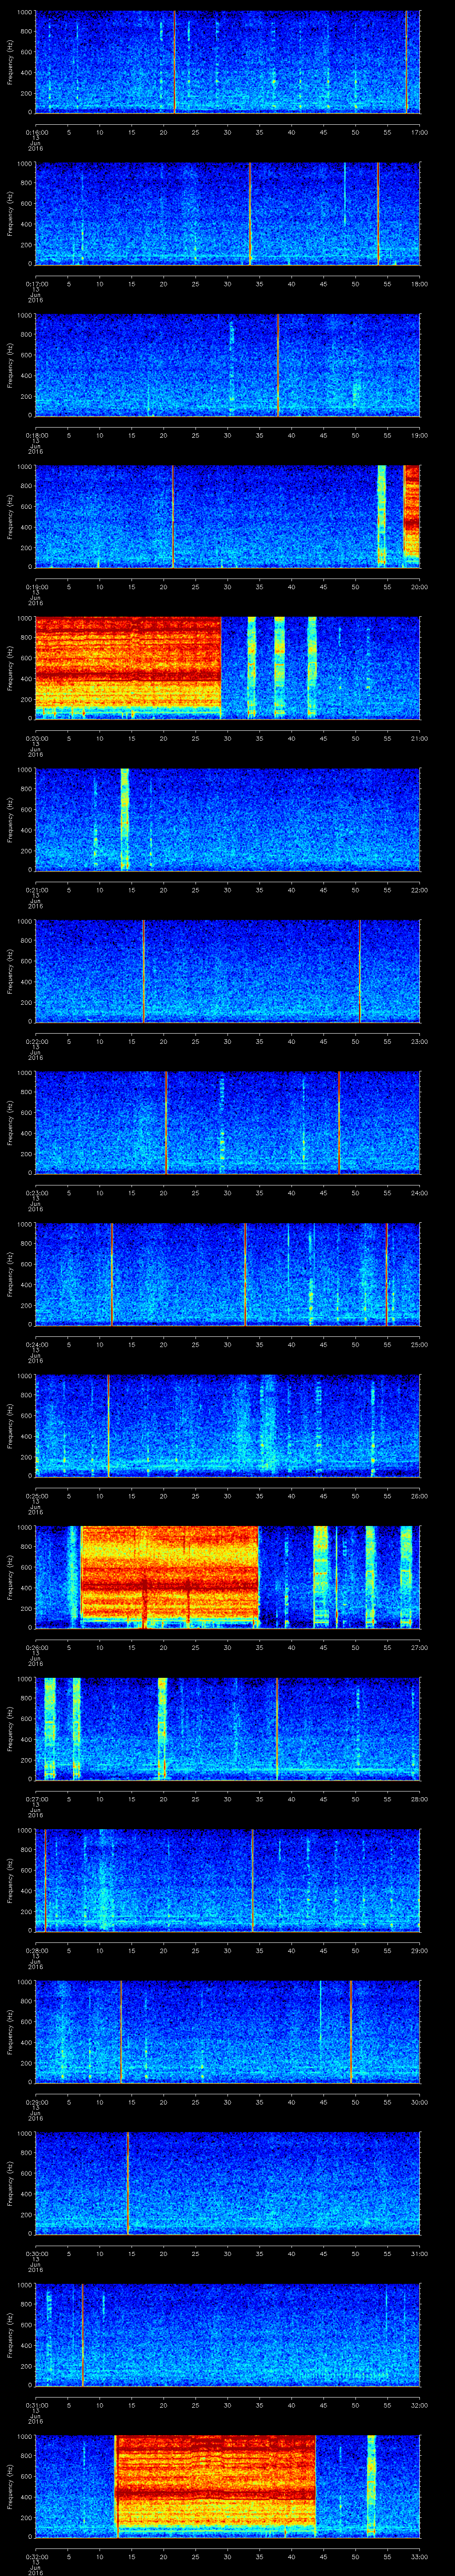
Task: Click the spectrogram panel starting at 0:16:00
Action: (228, 62)
